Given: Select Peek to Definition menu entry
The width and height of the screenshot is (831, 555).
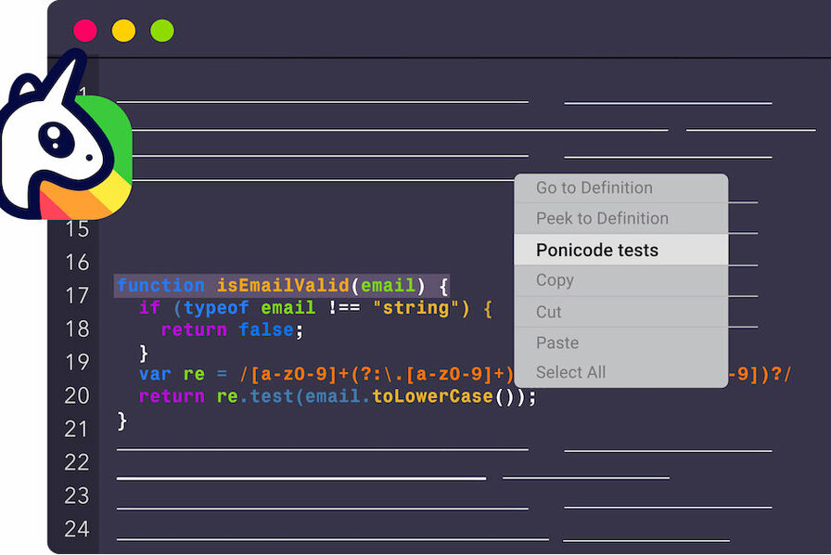Looking at the screenshot, I should 602,219.
